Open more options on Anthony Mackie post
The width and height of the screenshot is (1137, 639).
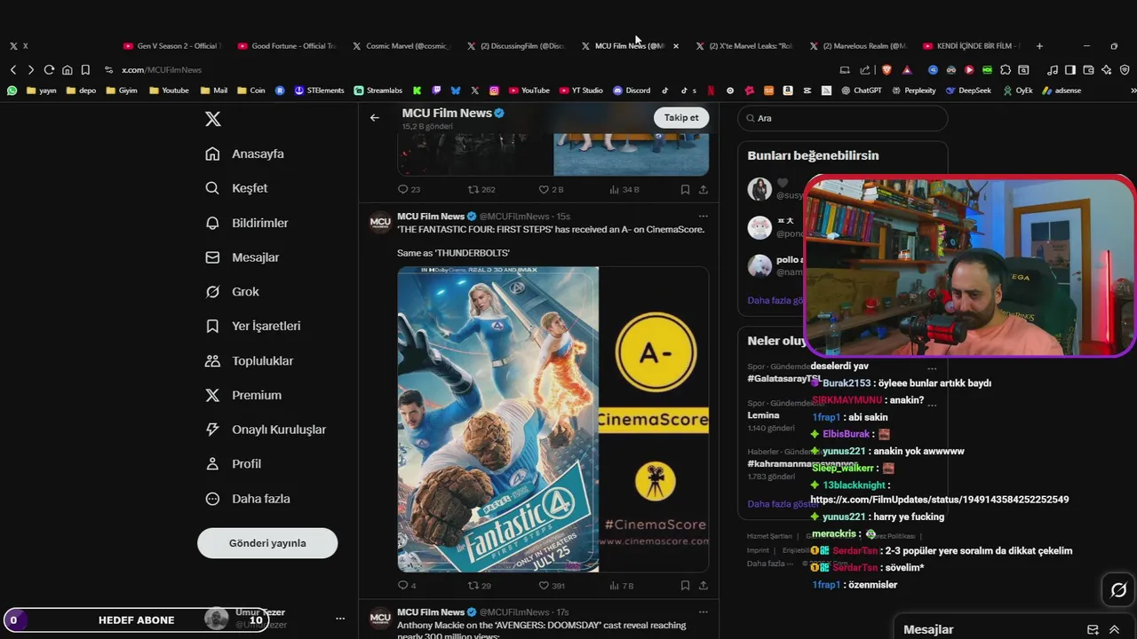[x=704, y=612]
